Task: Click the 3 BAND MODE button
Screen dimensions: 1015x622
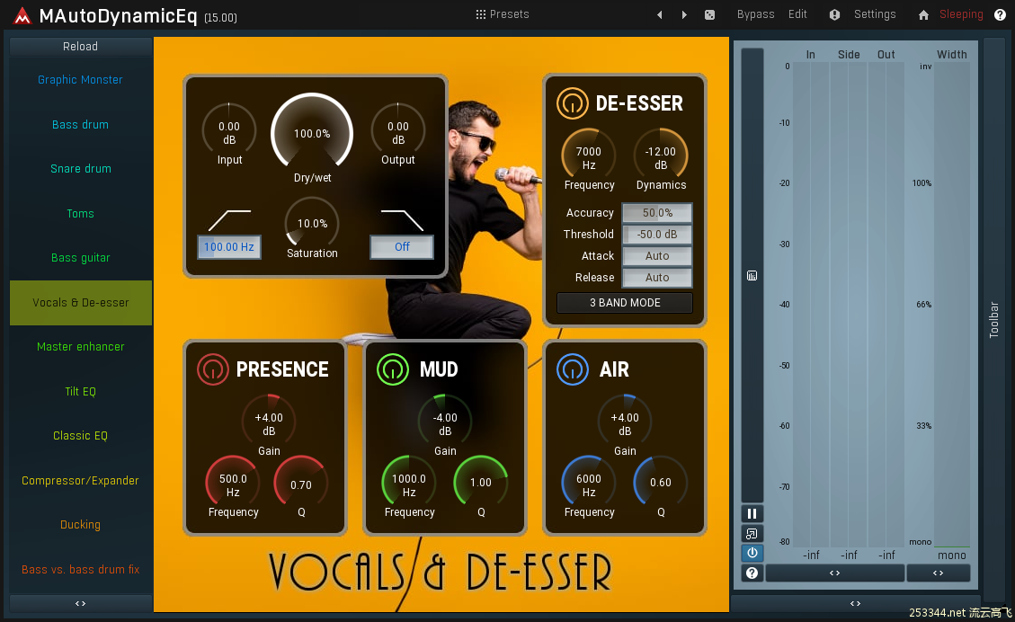Action: click(x=625, y=302)
